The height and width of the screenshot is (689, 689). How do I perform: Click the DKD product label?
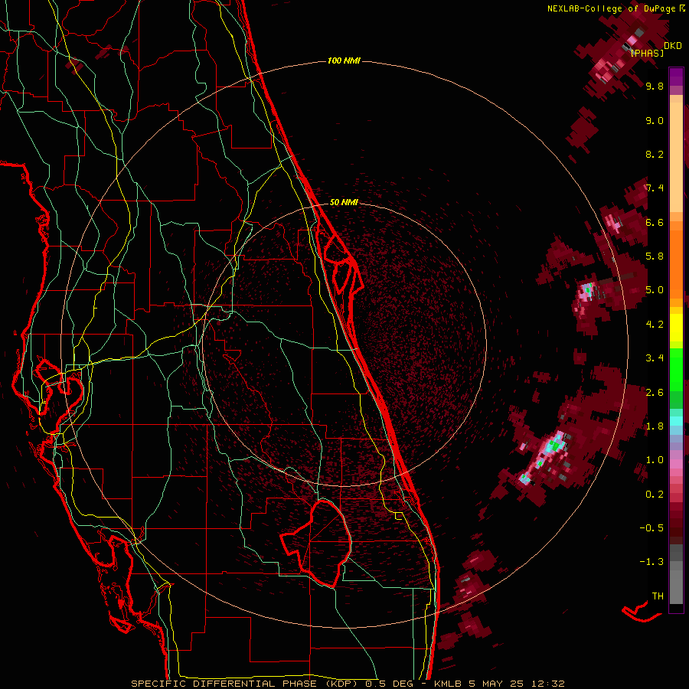(673, 46)
